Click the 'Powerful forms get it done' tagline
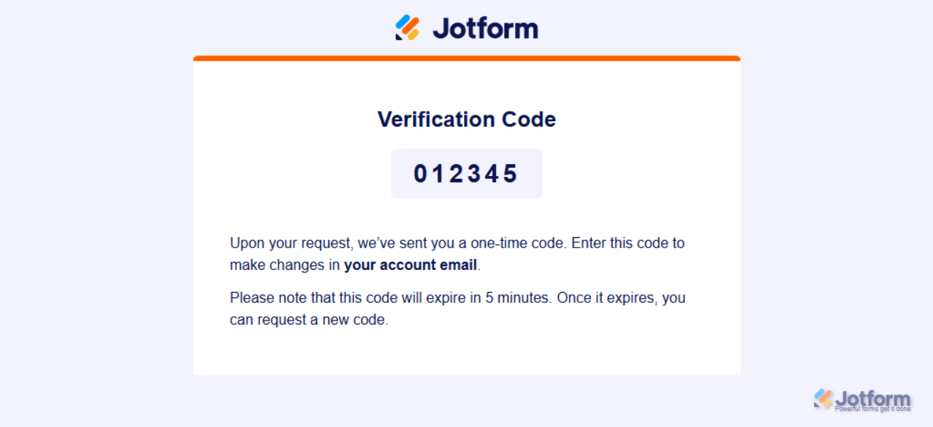This screenshot has width=933, height=427. 872,409
